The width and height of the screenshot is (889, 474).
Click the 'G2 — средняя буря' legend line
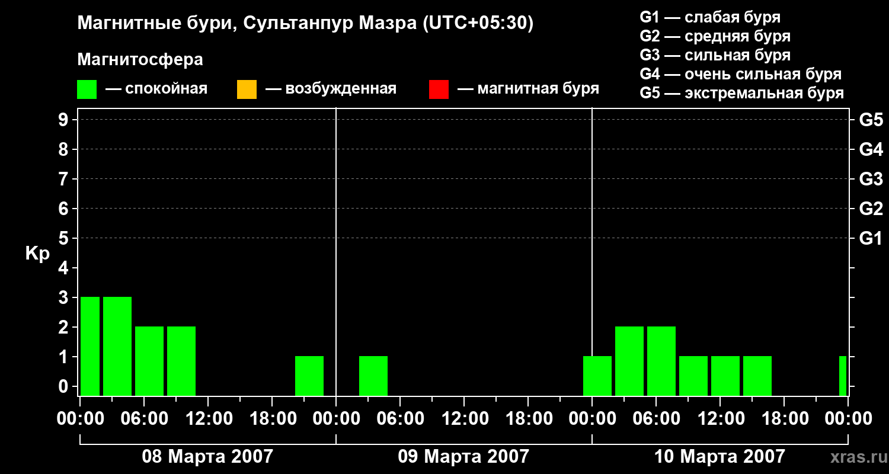tap(715, 36)
